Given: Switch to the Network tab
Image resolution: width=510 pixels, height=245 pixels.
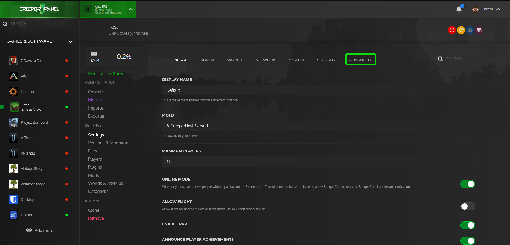Looking at the screenshot, I should (x=266, y=60).
